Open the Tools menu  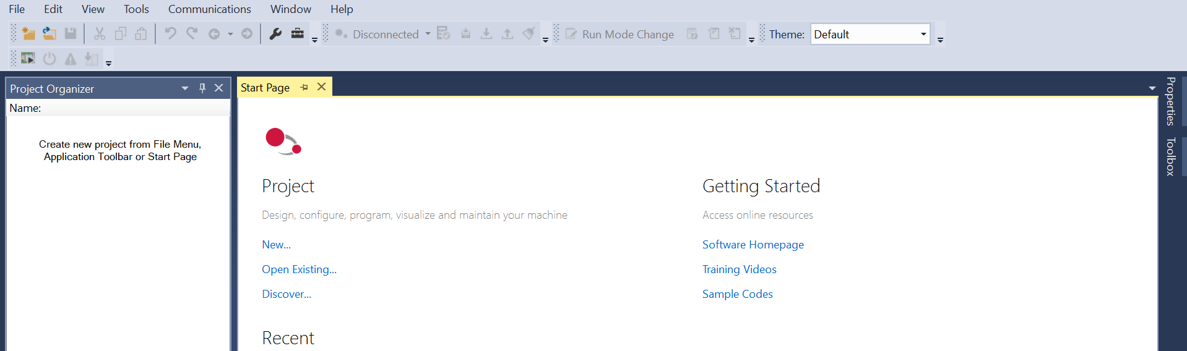pyautogui.click(x=136, y=9)
